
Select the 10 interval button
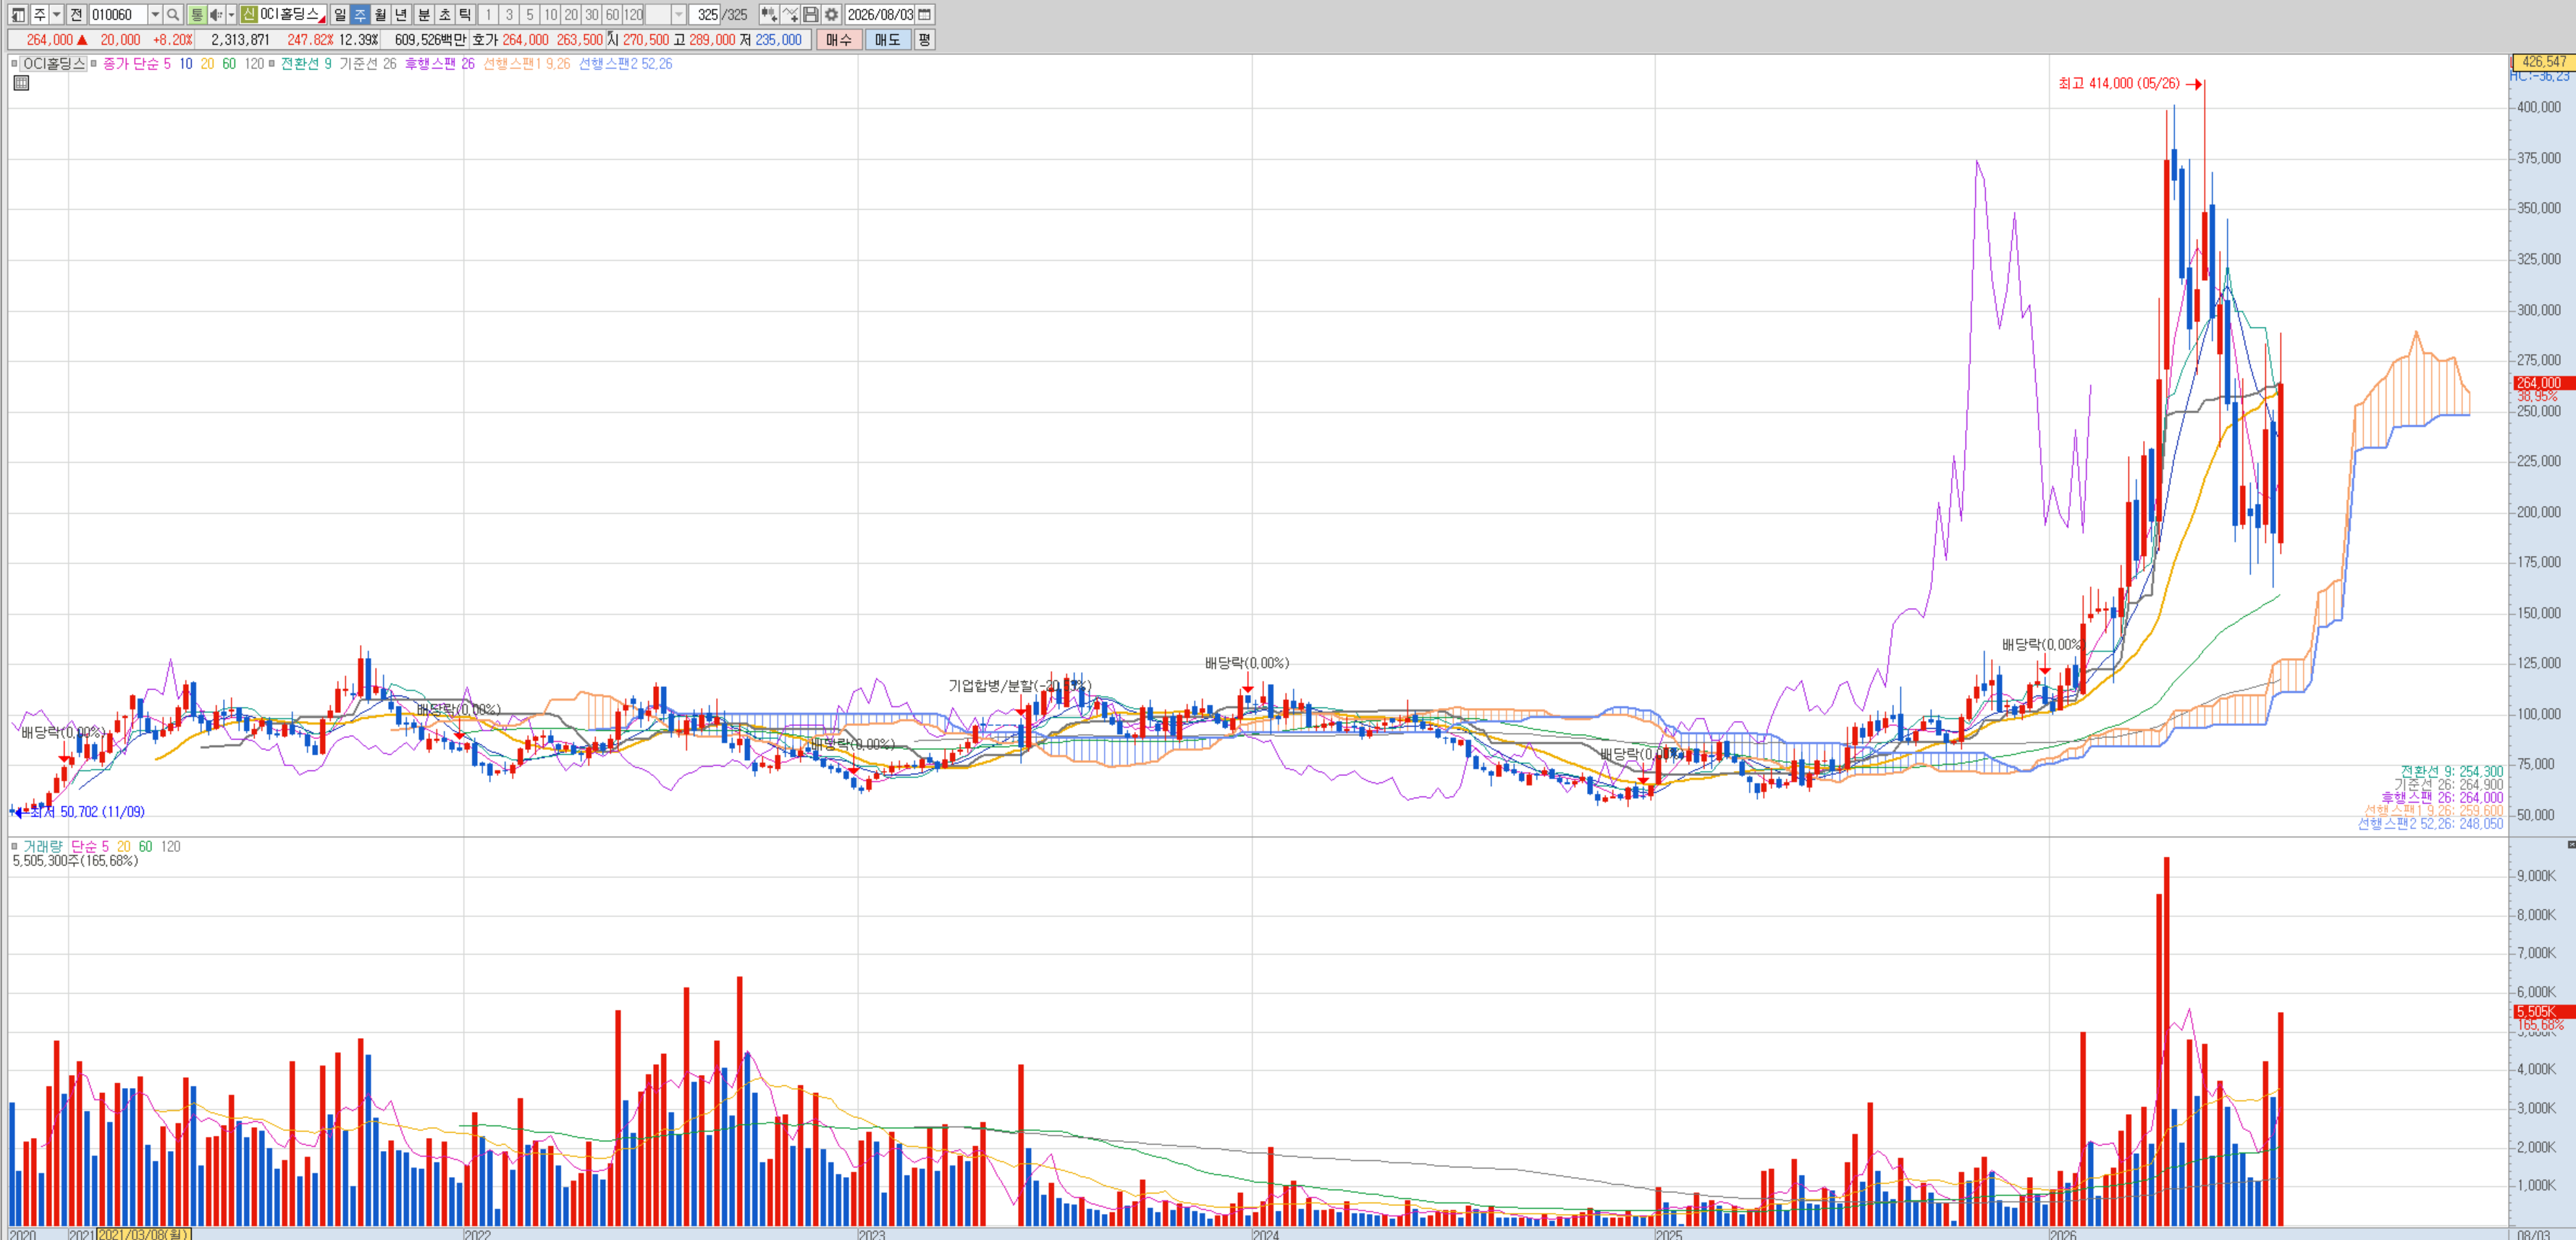point(551,14)
